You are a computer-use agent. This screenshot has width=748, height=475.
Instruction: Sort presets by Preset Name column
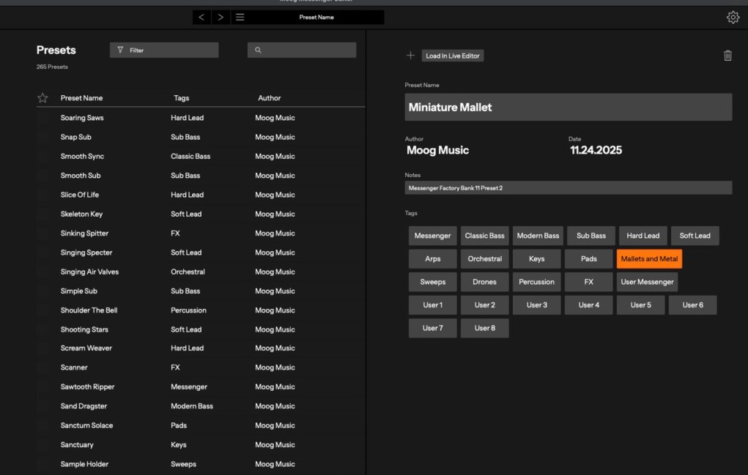pyautogui.click(x=81, y=98)
